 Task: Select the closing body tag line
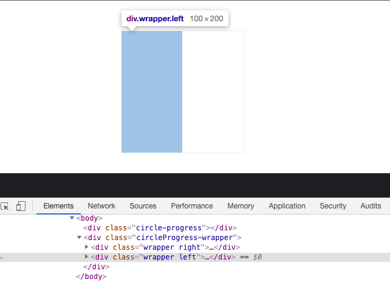tap(91, 277)
